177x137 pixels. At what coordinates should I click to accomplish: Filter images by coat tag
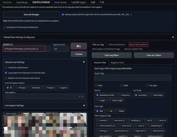(139, 126)
